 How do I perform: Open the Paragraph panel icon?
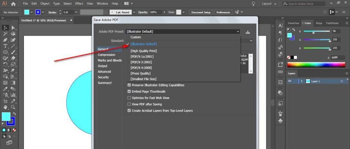(280, 33)
